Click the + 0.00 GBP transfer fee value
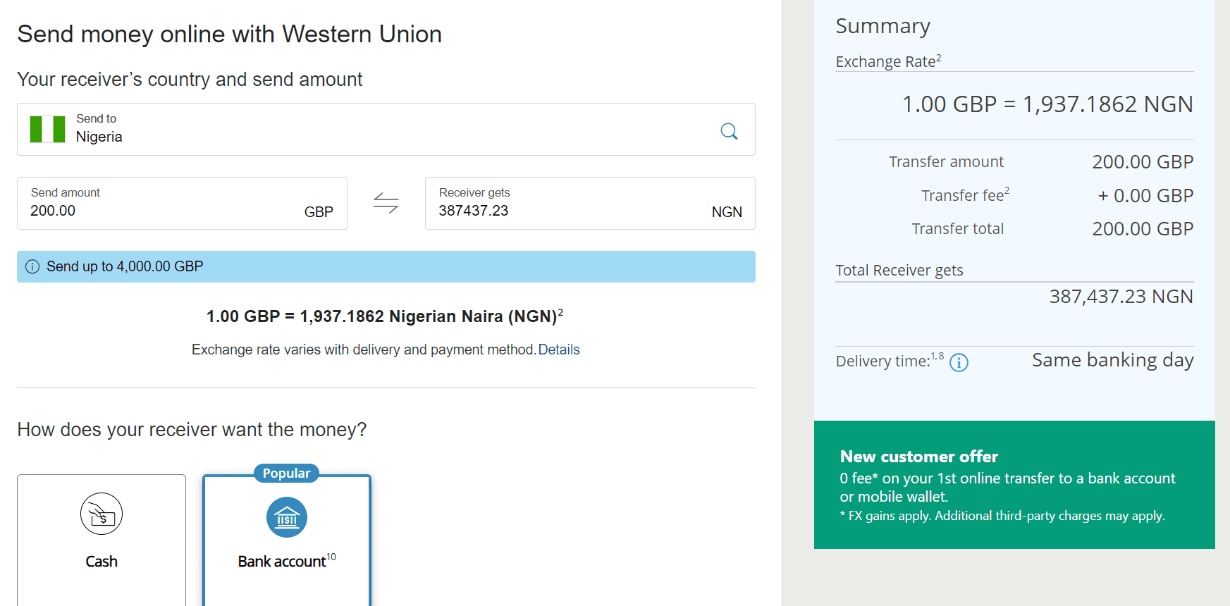This screenshot has height=606, width=1230. pyautogui.click(x=1145, y=196)
